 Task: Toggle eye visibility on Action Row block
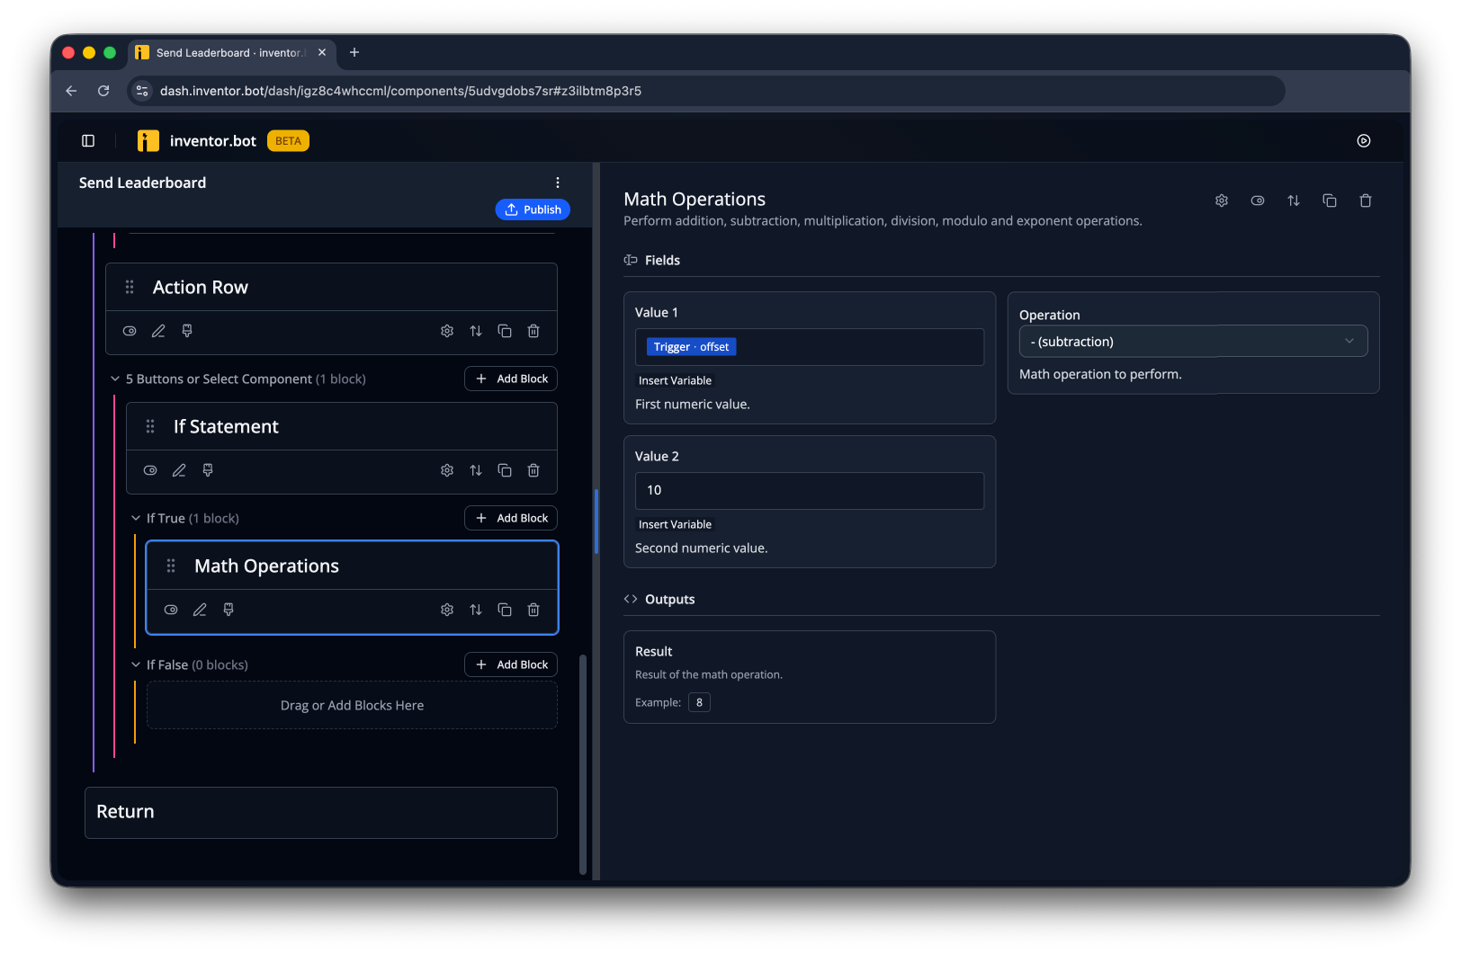[130, 331]
